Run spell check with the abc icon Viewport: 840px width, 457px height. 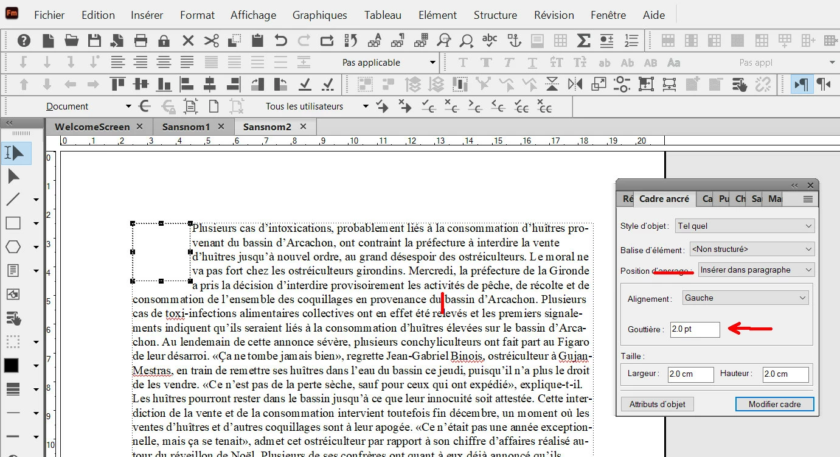pos(490,41)
